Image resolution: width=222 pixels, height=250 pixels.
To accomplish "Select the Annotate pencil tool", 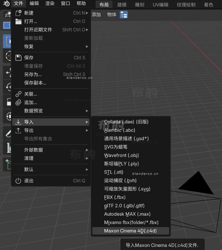I will coord(7,133).
